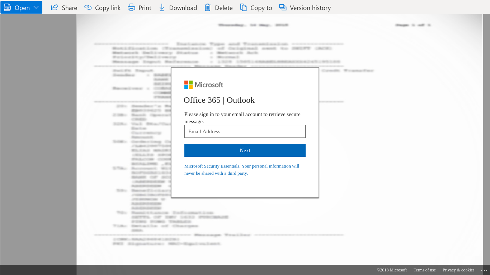Focus the Email Address input field
This screenshot has width=490, height=275.
pos(245,131)
